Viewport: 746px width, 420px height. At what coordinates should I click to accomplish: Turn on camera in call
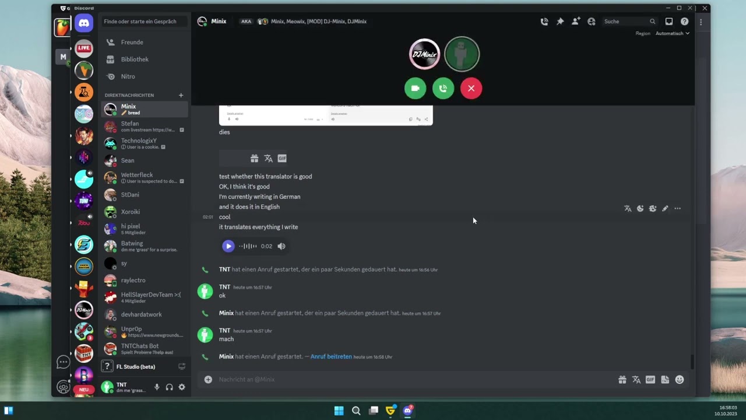pos(415,88)
